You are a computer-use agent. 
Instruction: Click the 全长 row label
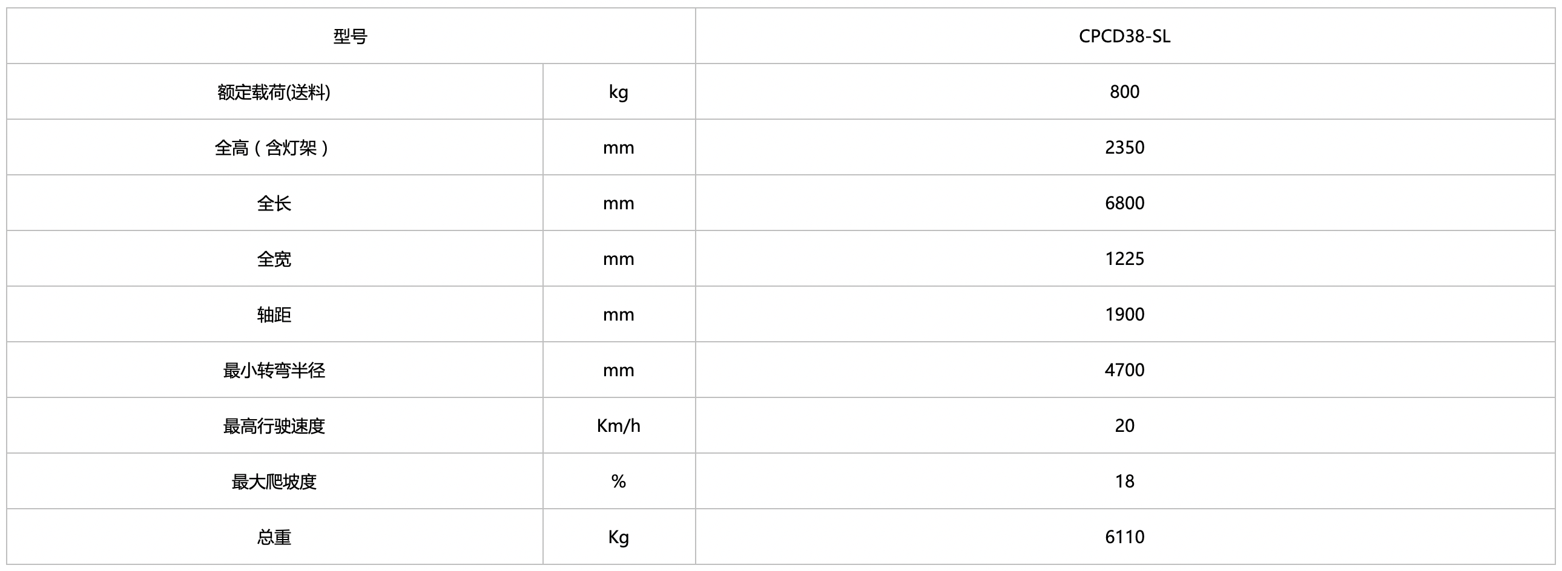274,203
